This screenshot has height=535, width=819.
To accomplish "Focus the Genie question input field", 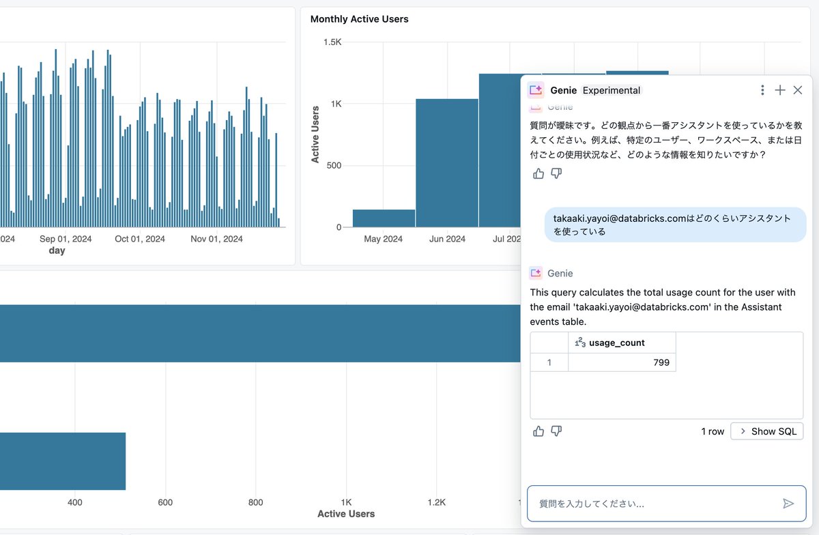I will (x=666, y=504).
